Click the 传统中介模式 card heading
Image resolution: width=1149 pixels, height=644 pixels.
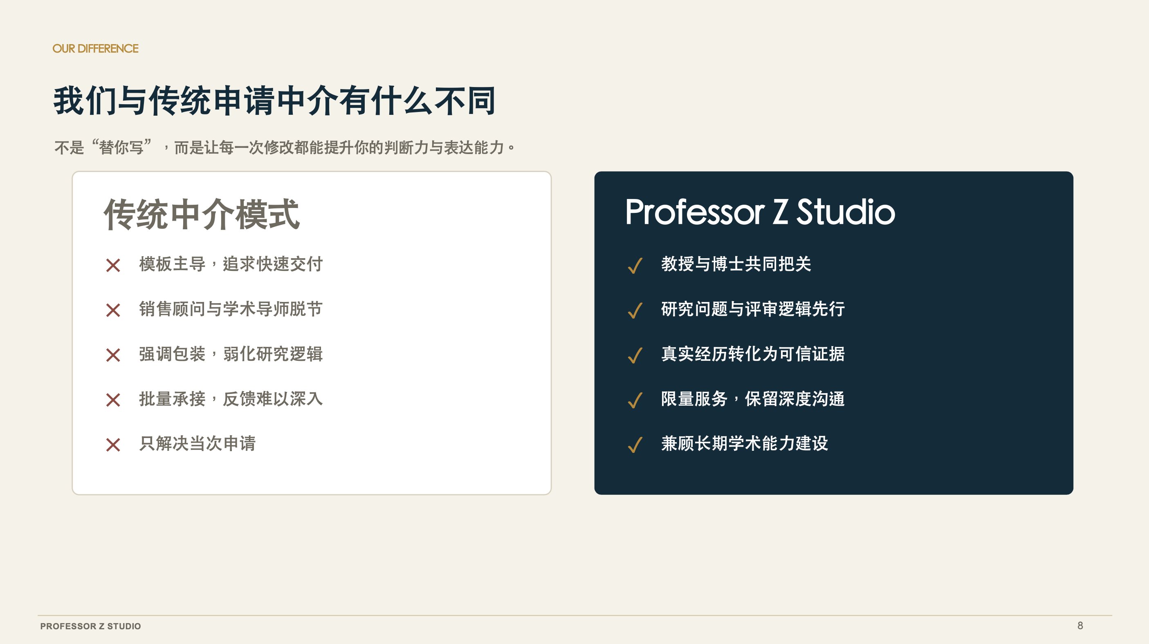coord(202,215)
